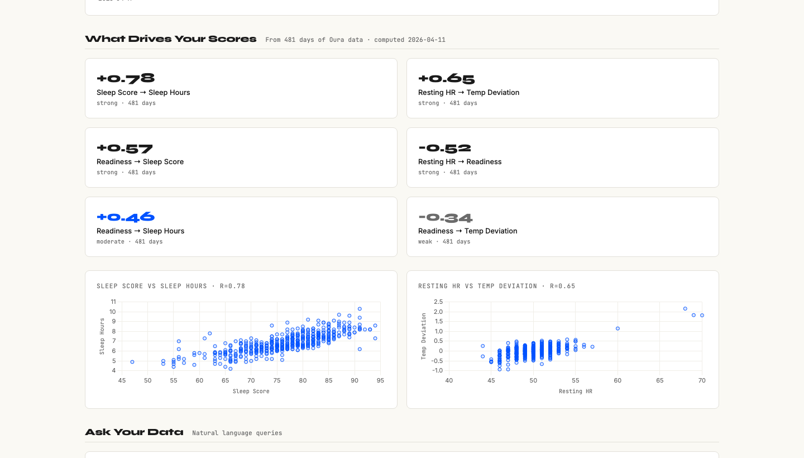
Task: Click the outlier point at Resting HR 60
Action: [x=618, y=328]
